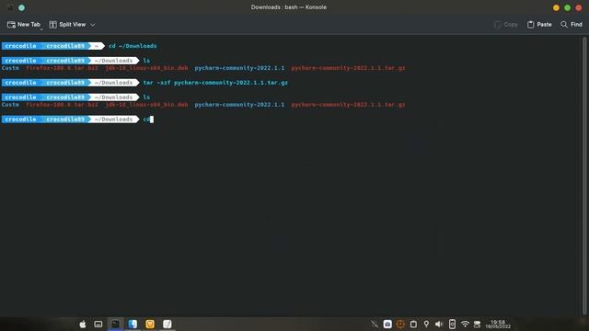Open the white notes app in dock
This screenshot has width=589, height=331.
167,324
